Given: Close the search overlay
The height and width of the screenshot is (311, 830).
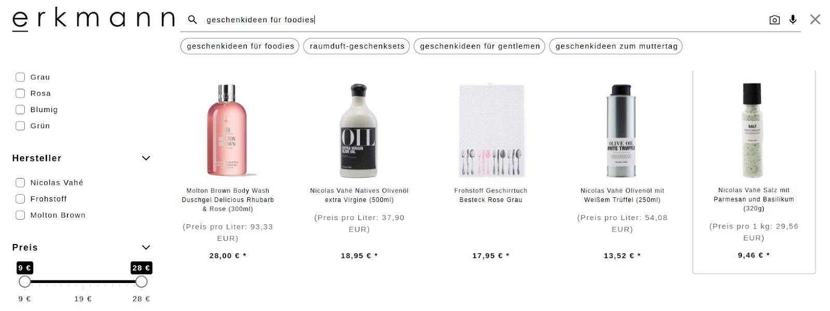Looking at the screenshot, I should pyautogui.click(x=815, y=20).
